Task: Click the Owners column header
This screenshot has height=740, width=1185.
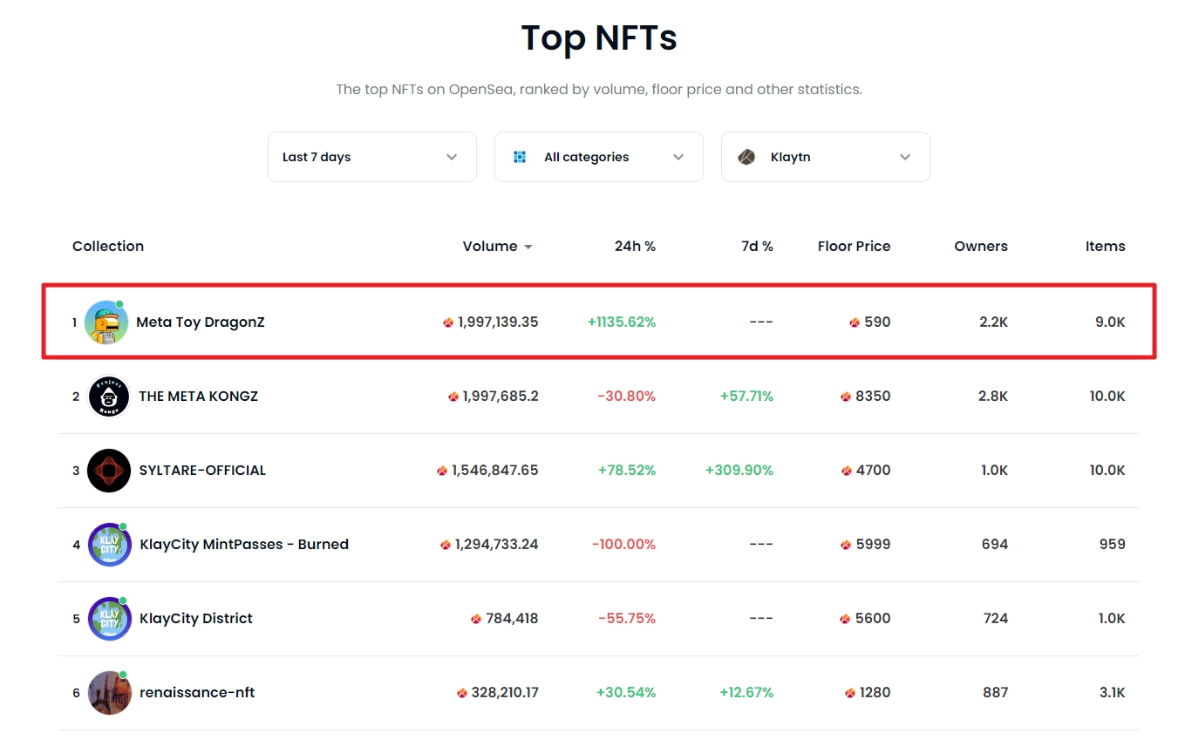Action: (x=980, y=246)
